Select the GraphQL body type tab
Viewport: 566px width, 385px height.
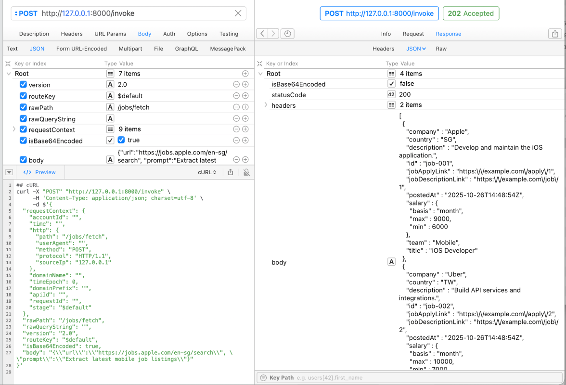pyautogui.click(x=186, y=49)
